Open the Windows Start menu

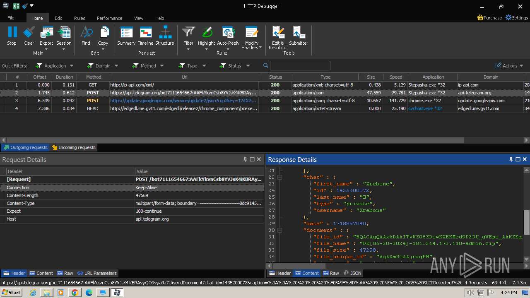(11, 293)
